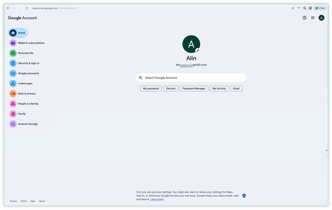The width and height of the screenshot is (332, 210).
Task: Click the floating widget at right edge
Action: pyautogui.click(x=326, y=151)
